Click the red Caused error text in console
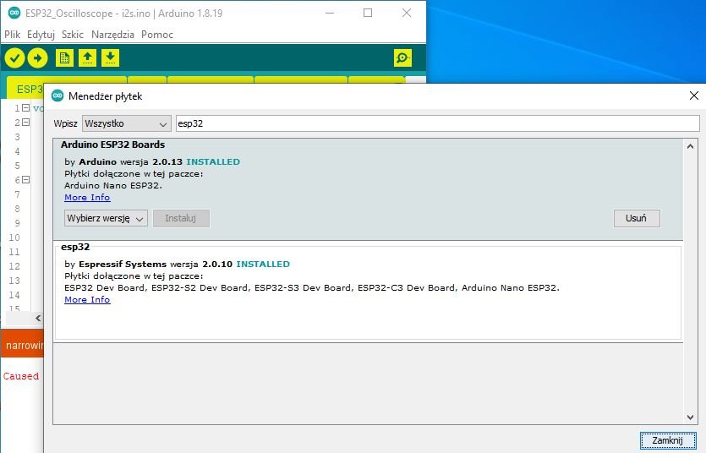This screenshot has width=706, height=453. [20, 376]
